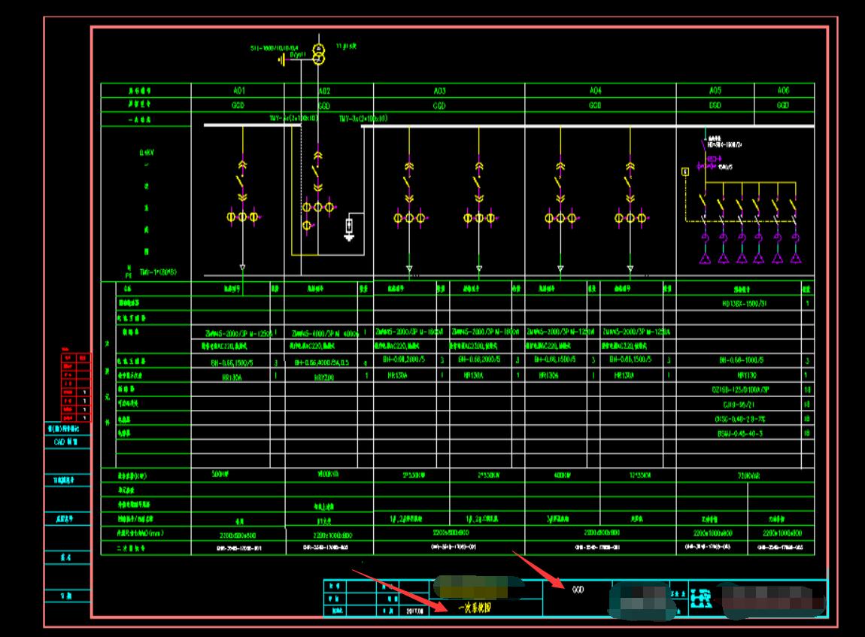The width and height of the screenshot is (865, 637).
Task: Click the surge arrester symbol in A02
Action: (x=349, y=228)
